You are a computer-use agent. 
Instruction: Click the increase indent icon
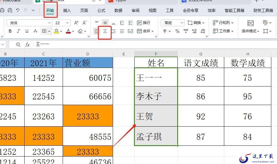pyautogui.click(x=130, y=23)
